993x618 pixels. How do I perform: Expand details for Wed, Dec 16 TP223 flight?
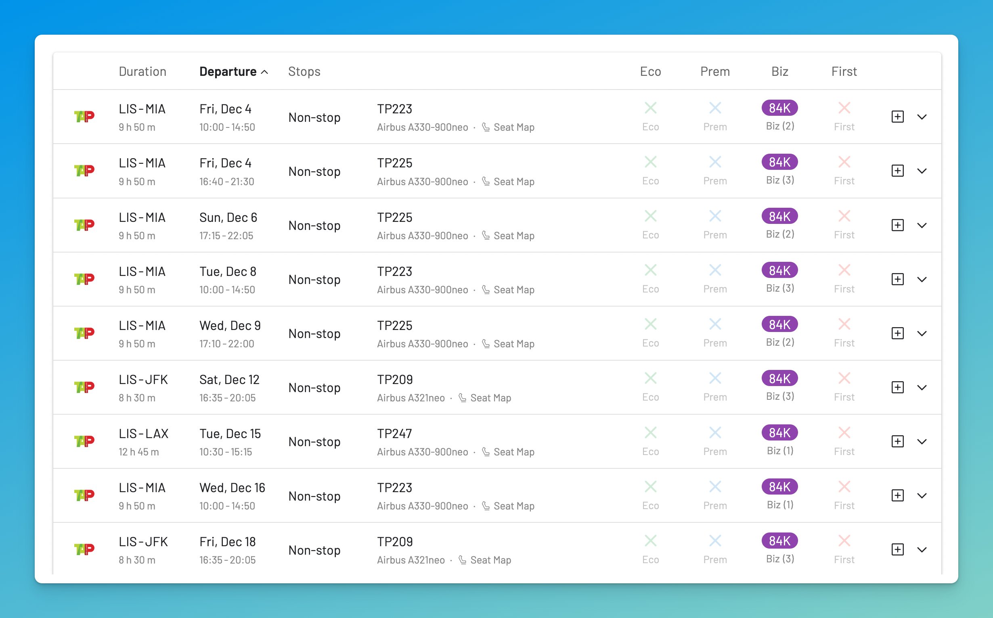[x=922, y=496]
